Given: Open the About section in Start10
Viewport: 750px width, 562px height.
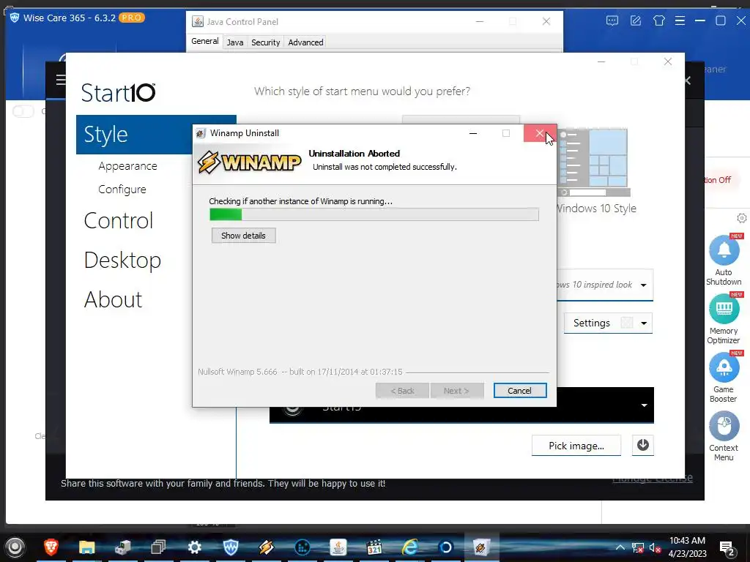Looking at the screenshot, I should point(113,299).
